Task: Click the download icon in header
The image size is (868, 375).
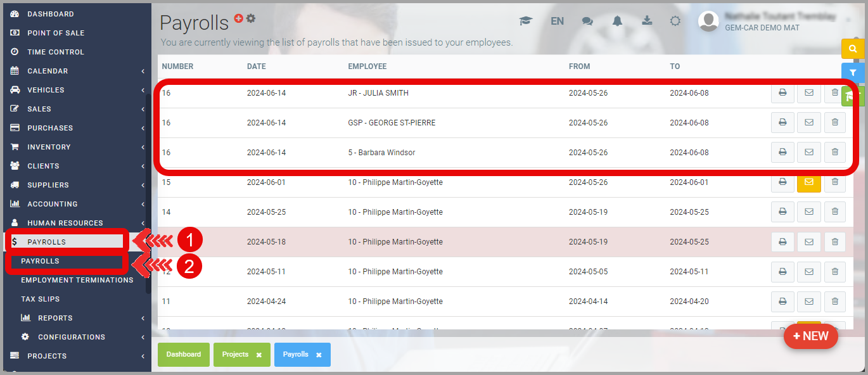Action: point(647,21)
